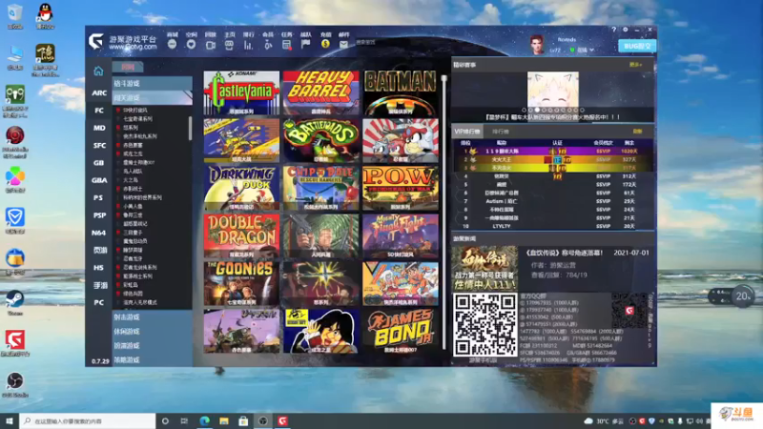Click the Windows Start button

coord(10,420)
